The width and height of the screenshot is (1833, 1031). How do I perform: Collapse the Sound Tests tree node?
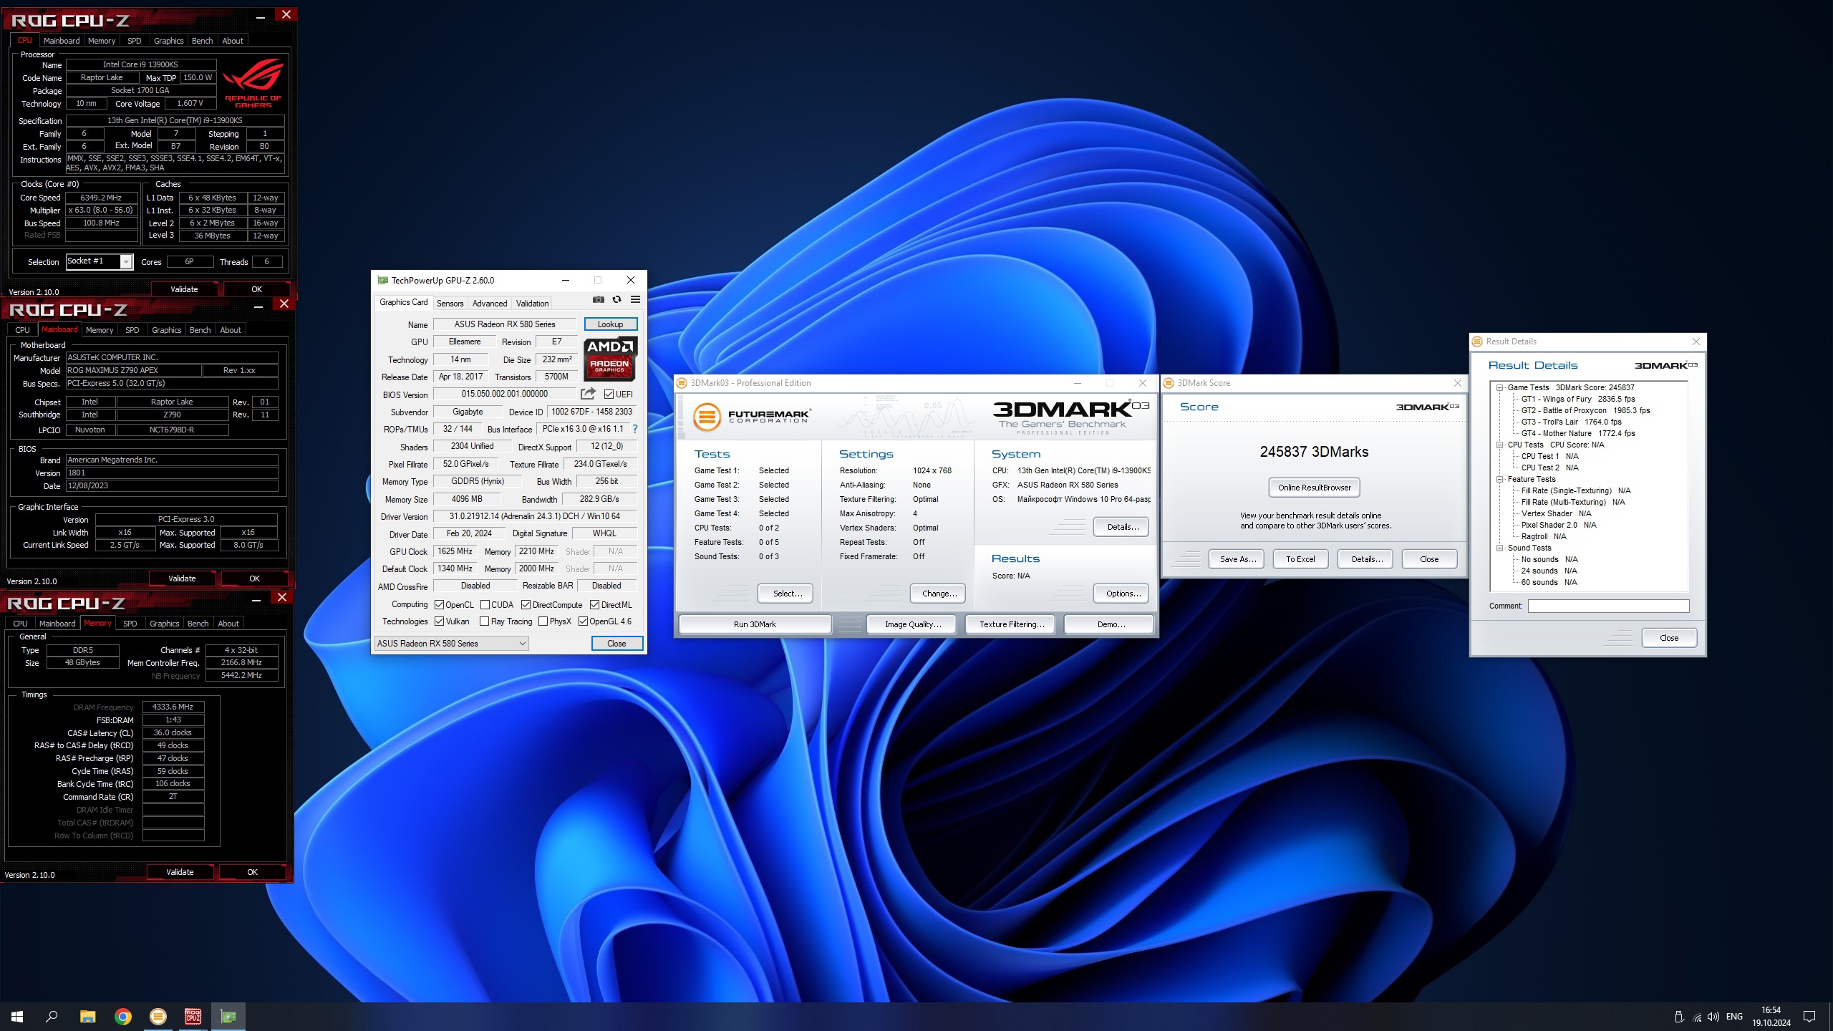[1499, 548]
